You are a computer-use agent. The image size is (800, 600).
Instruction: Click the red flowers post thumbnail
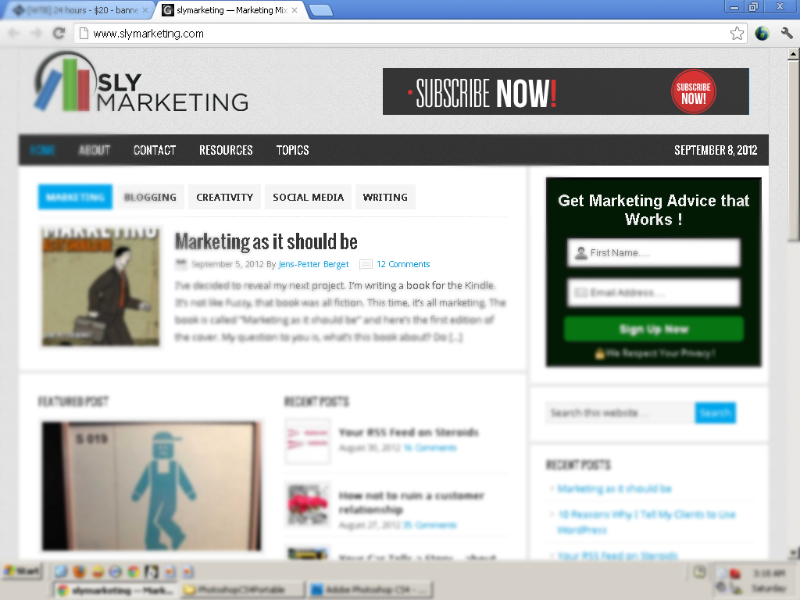[x=308, y=504]
